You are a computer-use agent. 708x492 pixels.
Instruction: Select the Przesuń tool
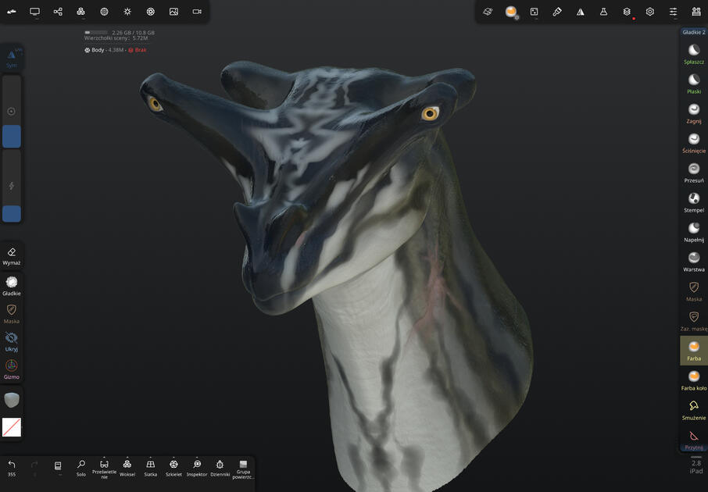pos(694,173)
